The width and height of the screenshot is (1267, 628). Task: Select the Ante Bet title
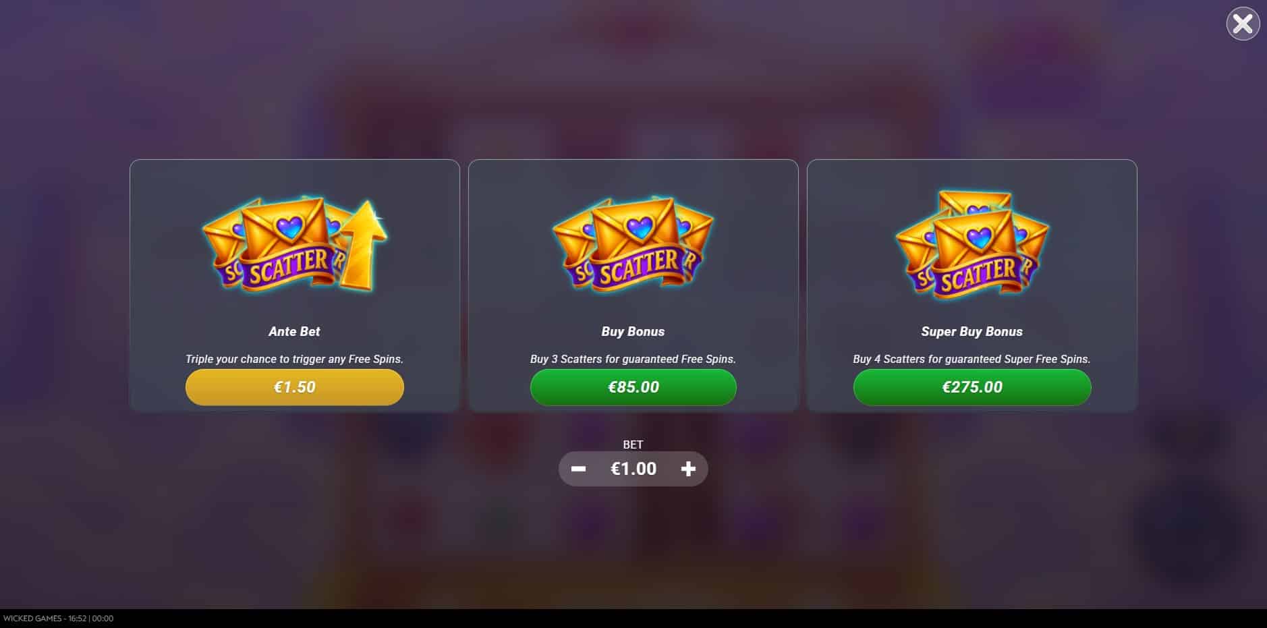(x=294, y=331)
